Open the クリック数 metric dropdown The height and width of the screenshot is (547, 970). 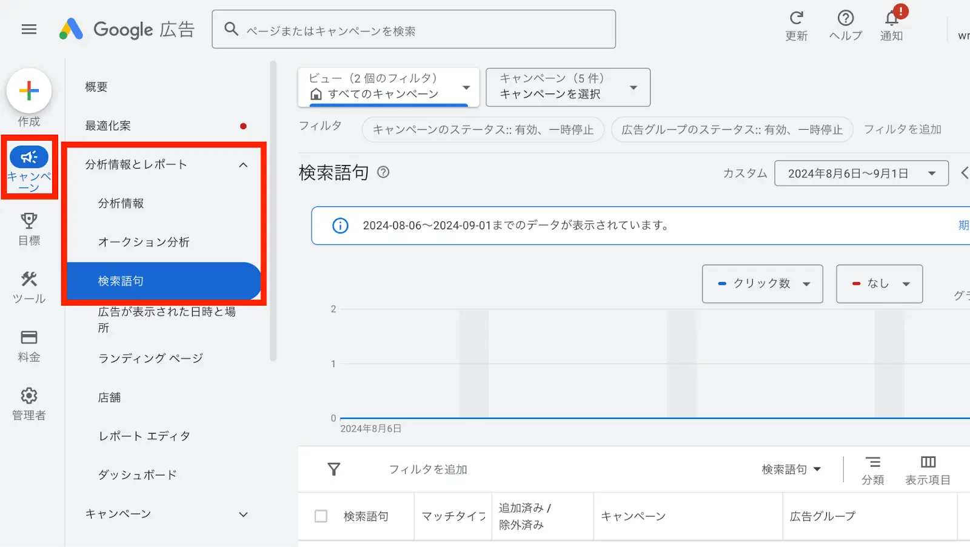point(763,283)
